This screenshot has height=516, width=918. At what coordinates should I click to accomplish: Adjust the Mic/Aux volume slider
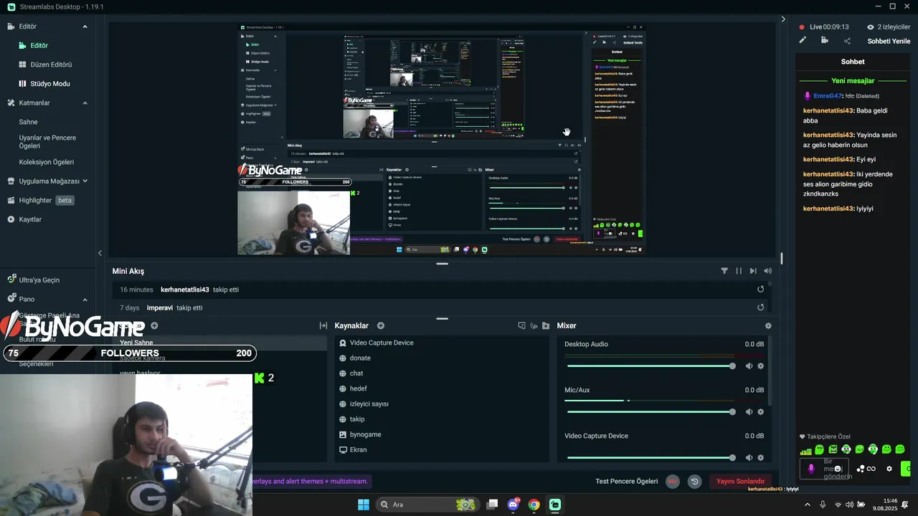click(651, 412)
